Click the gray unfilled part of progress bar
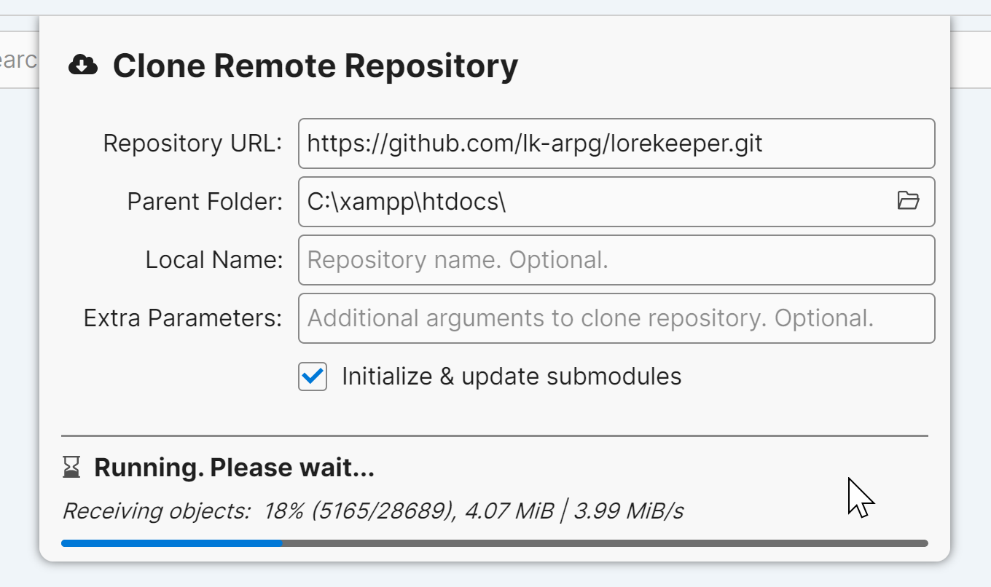The image size is (991, 587). click(605, 543)
